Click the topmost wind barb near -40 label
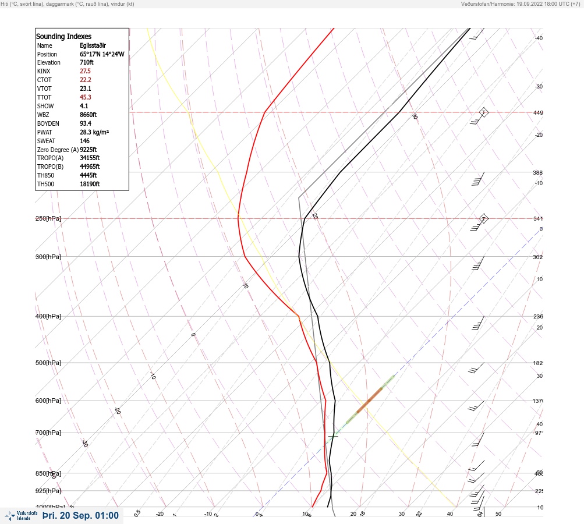 [x=477, y=34]
